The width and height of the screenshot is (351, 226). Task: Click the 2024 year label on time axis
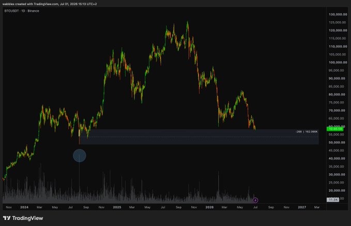point(24,207)
